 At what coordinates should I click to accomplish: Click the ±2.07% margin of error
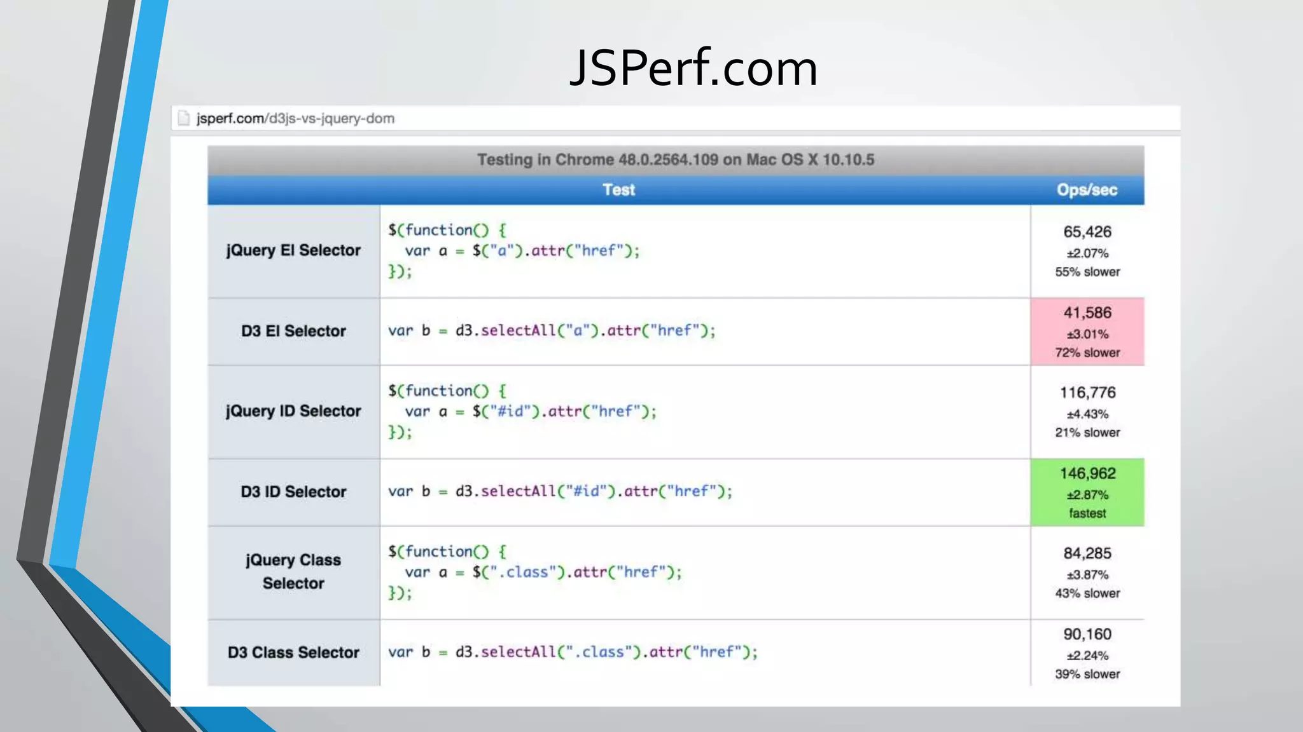point(1087,254)
